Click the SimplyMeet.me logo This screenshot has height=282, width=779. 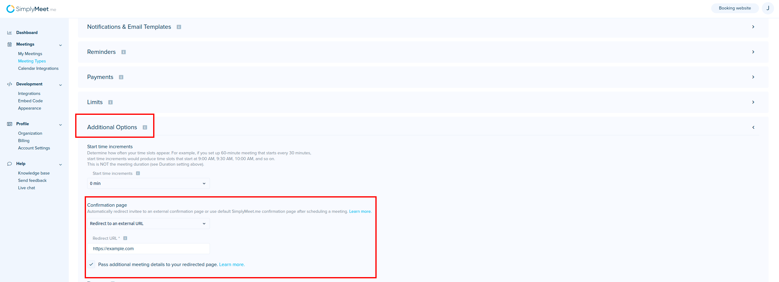point(31,9)
